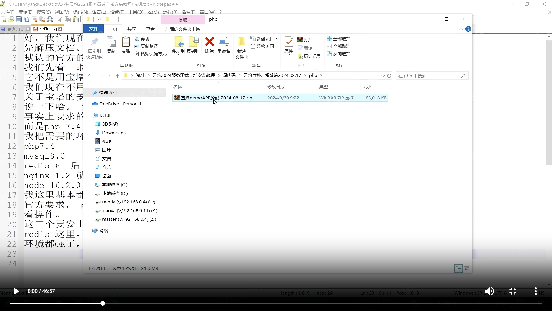This screenshot has width=552, height=311.
Task: Click Select All in ribbon
Action: click(339, 39)
